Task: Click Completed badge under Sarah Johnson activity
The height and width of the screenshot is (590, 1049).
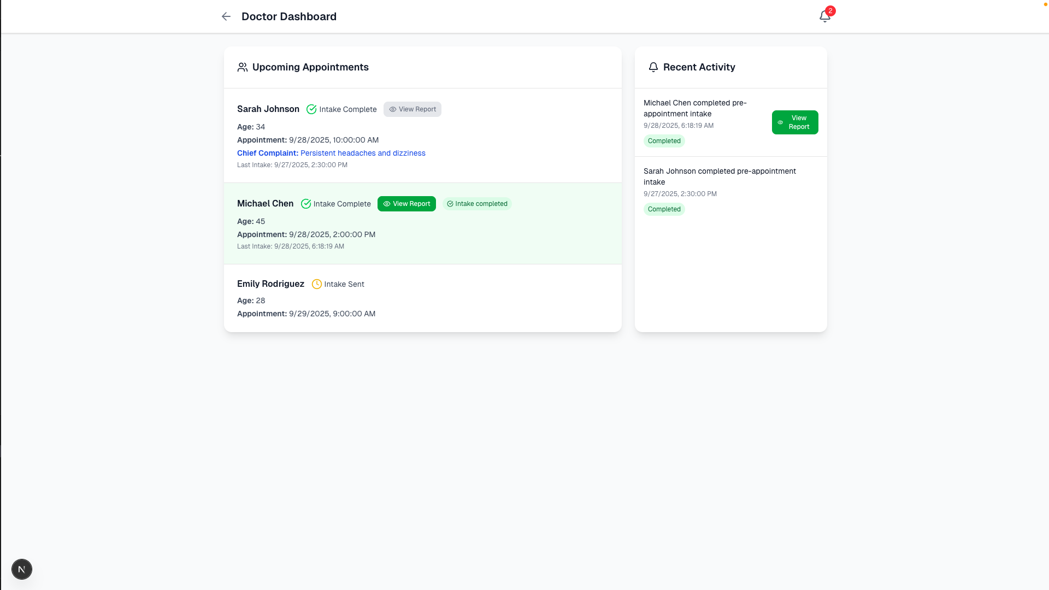Action: (664, 209)
